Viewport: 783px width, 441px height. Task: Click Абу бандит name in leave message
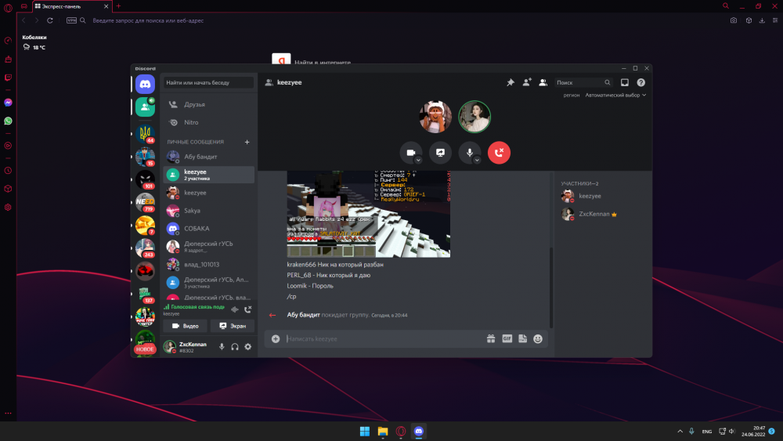(x=303, y=315)
